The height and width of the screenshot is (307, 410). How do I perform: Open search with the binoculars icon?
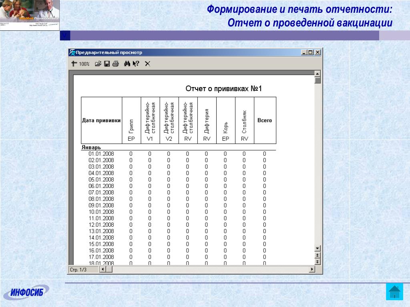pyautogui.click(x=127, y=64)
